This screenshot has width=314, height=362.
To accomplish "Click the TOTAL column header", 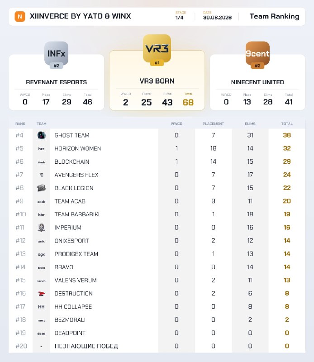I will pos(287,124).
